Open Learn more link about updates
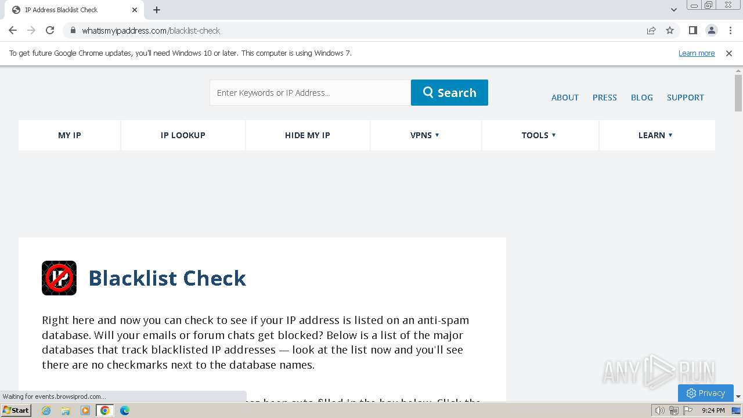This screenshot has width=743, height=418. pos(697,53)
